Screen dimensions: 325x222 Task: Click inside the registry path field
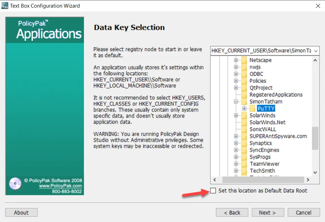tap(261, 51)
